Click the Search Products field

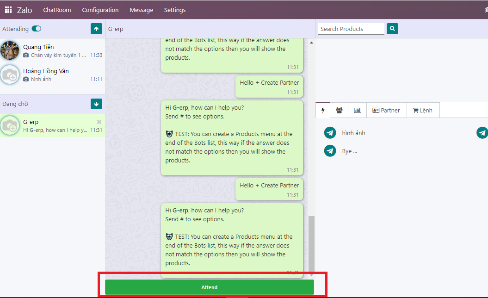(x=351, y=29)
